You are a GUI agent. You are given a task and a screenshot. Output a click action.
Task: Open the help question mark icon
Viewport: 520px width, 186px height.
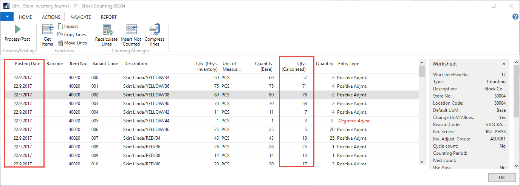(x=515, y=17)
